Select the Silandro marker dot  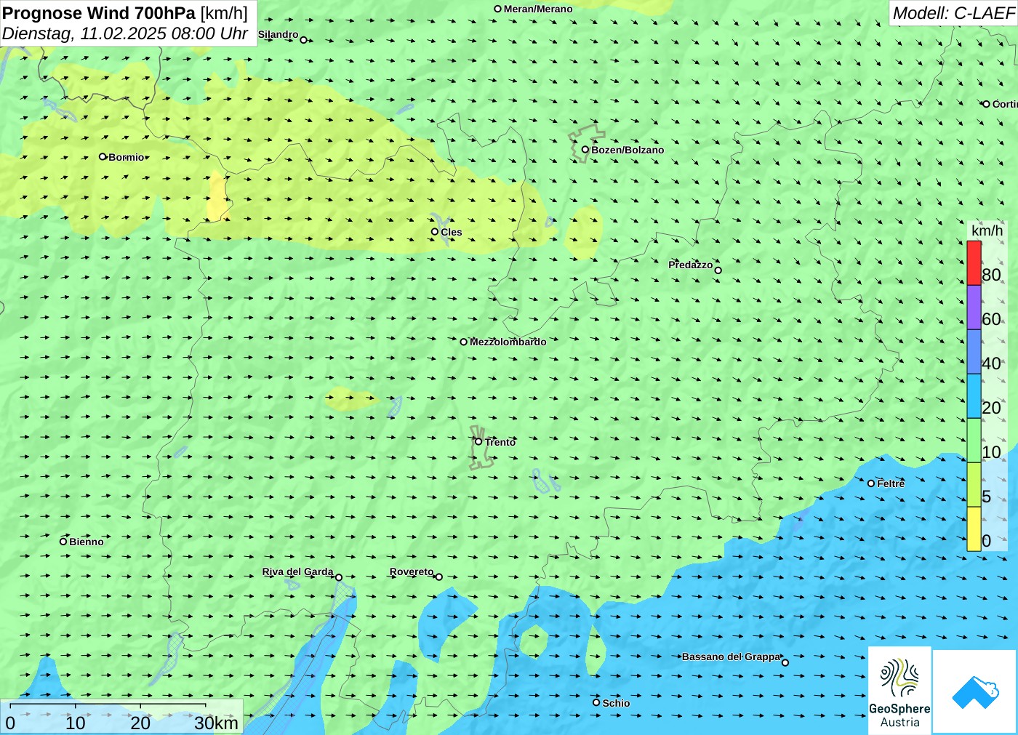pos(304,40)
